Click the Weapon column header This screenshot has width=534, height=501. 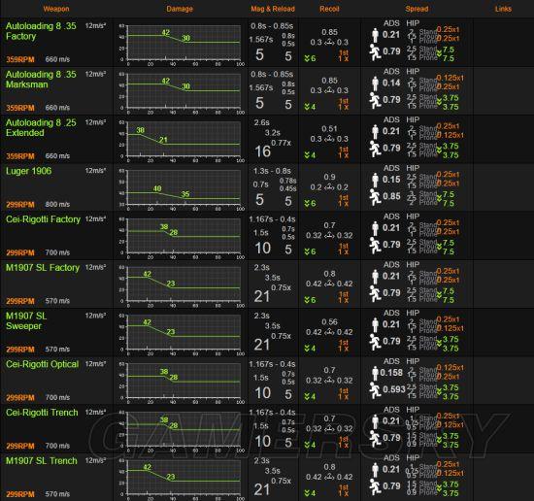[56, 9]
